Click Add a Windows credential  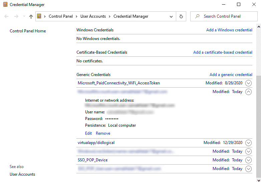(229, 30)
